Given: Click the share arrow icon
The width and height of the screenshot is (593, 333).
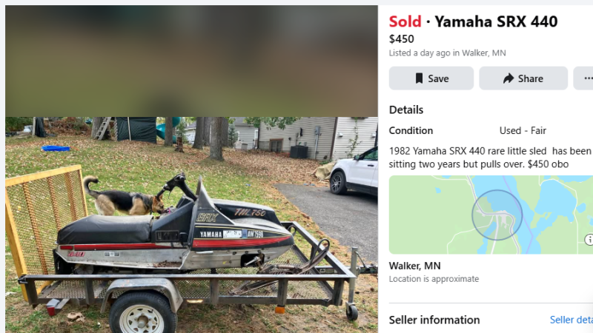Looking at the screenshot, I should (508, 78).
